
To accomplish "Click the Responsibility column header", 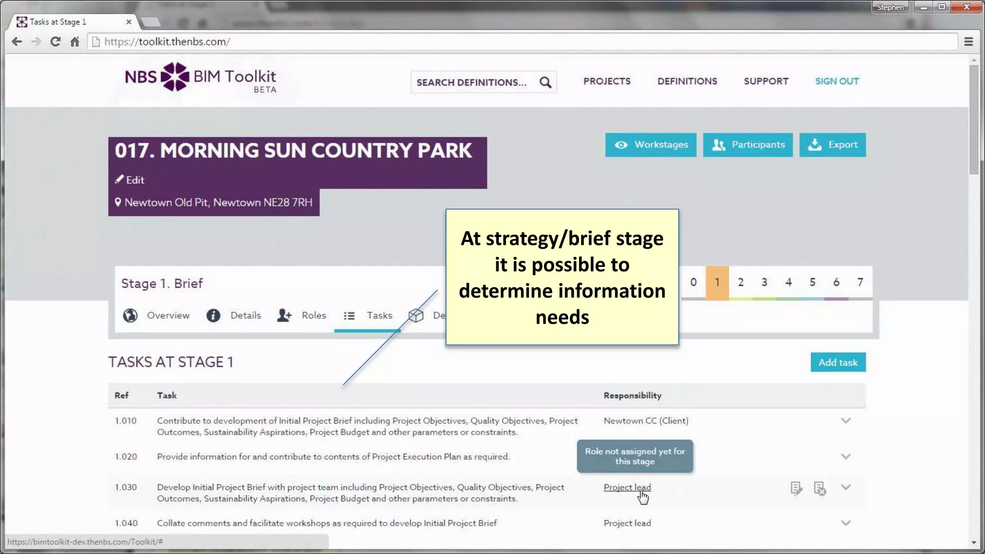I will [x=632, y=395].
